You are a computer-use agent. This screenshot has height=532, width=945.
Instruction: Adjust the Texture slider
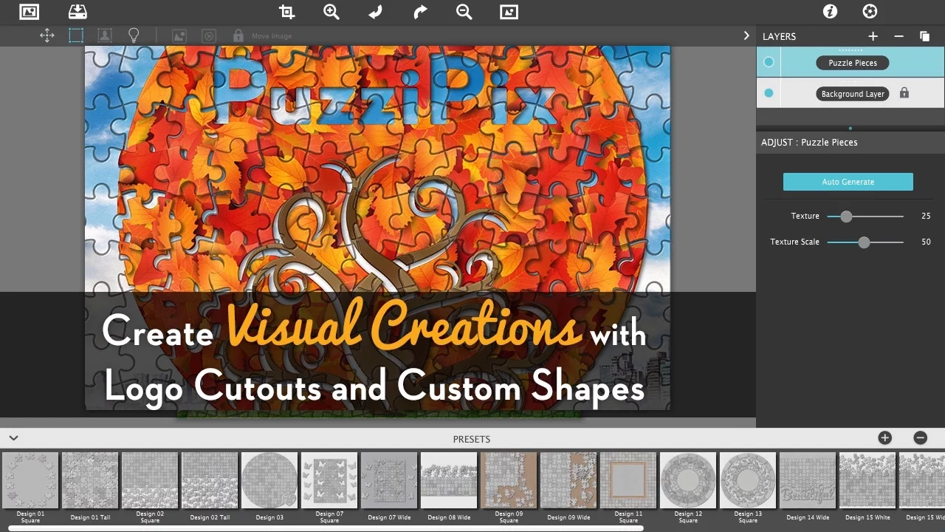[846, 216]
